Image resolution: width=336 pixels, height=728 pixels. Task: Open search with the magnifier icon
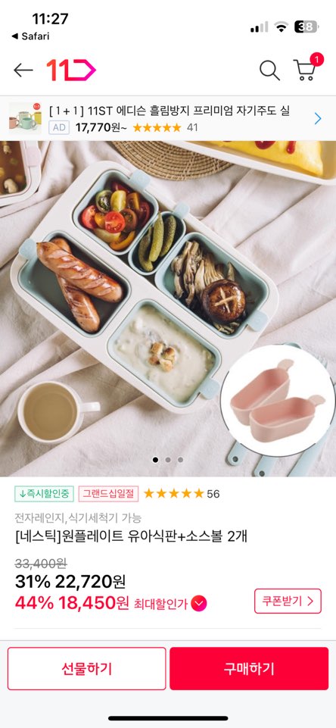pos(269,70)
